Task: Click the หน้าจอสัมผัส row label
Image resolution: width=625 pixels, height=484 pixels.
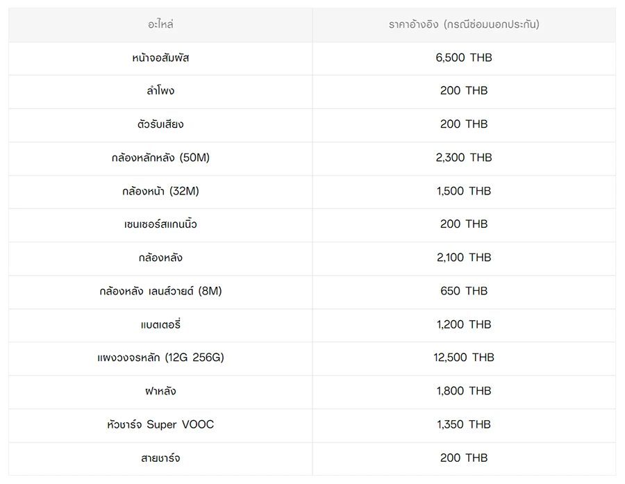Action: [160, 58]
